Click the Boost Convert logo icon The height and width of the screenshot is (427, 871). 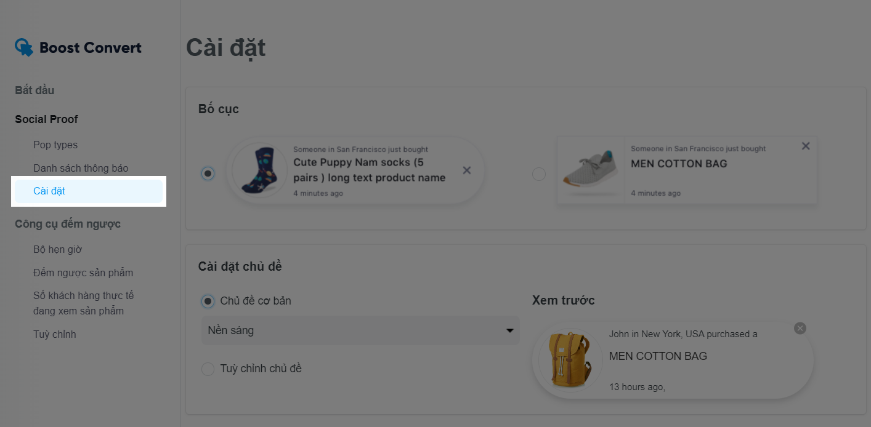pyautogui.click(x=24, y=47)
